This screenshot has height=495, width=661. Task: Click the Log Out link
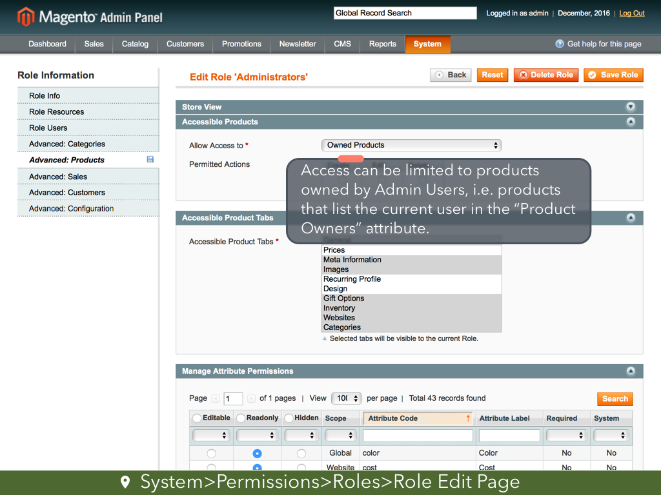point(632,13)
